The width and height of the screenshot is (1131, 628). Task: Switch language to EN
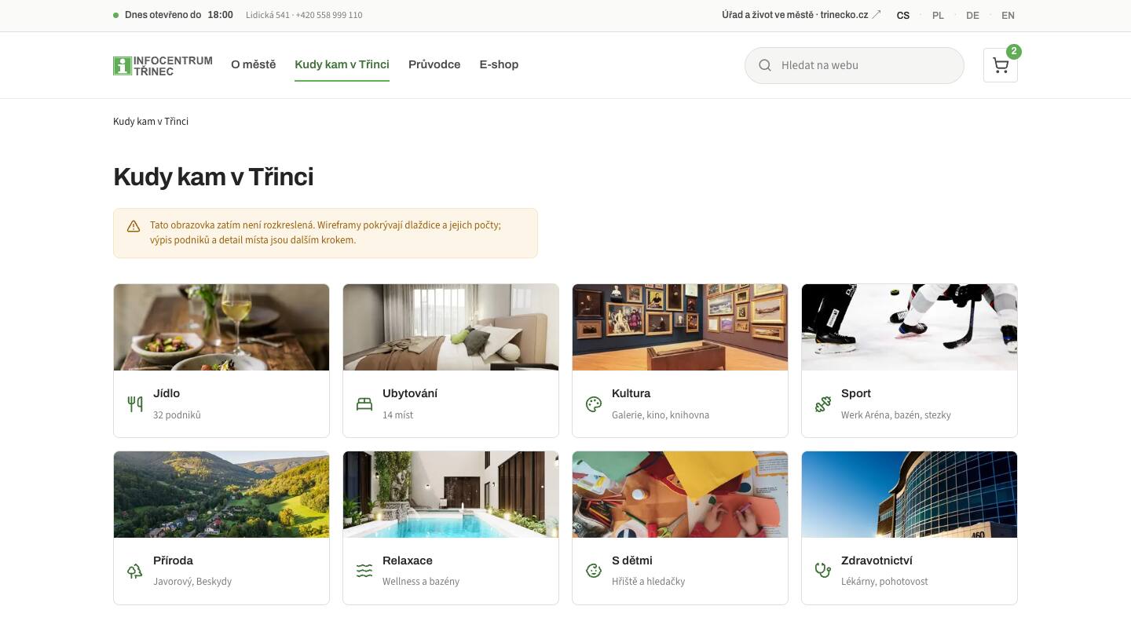tap(1008, 15)
